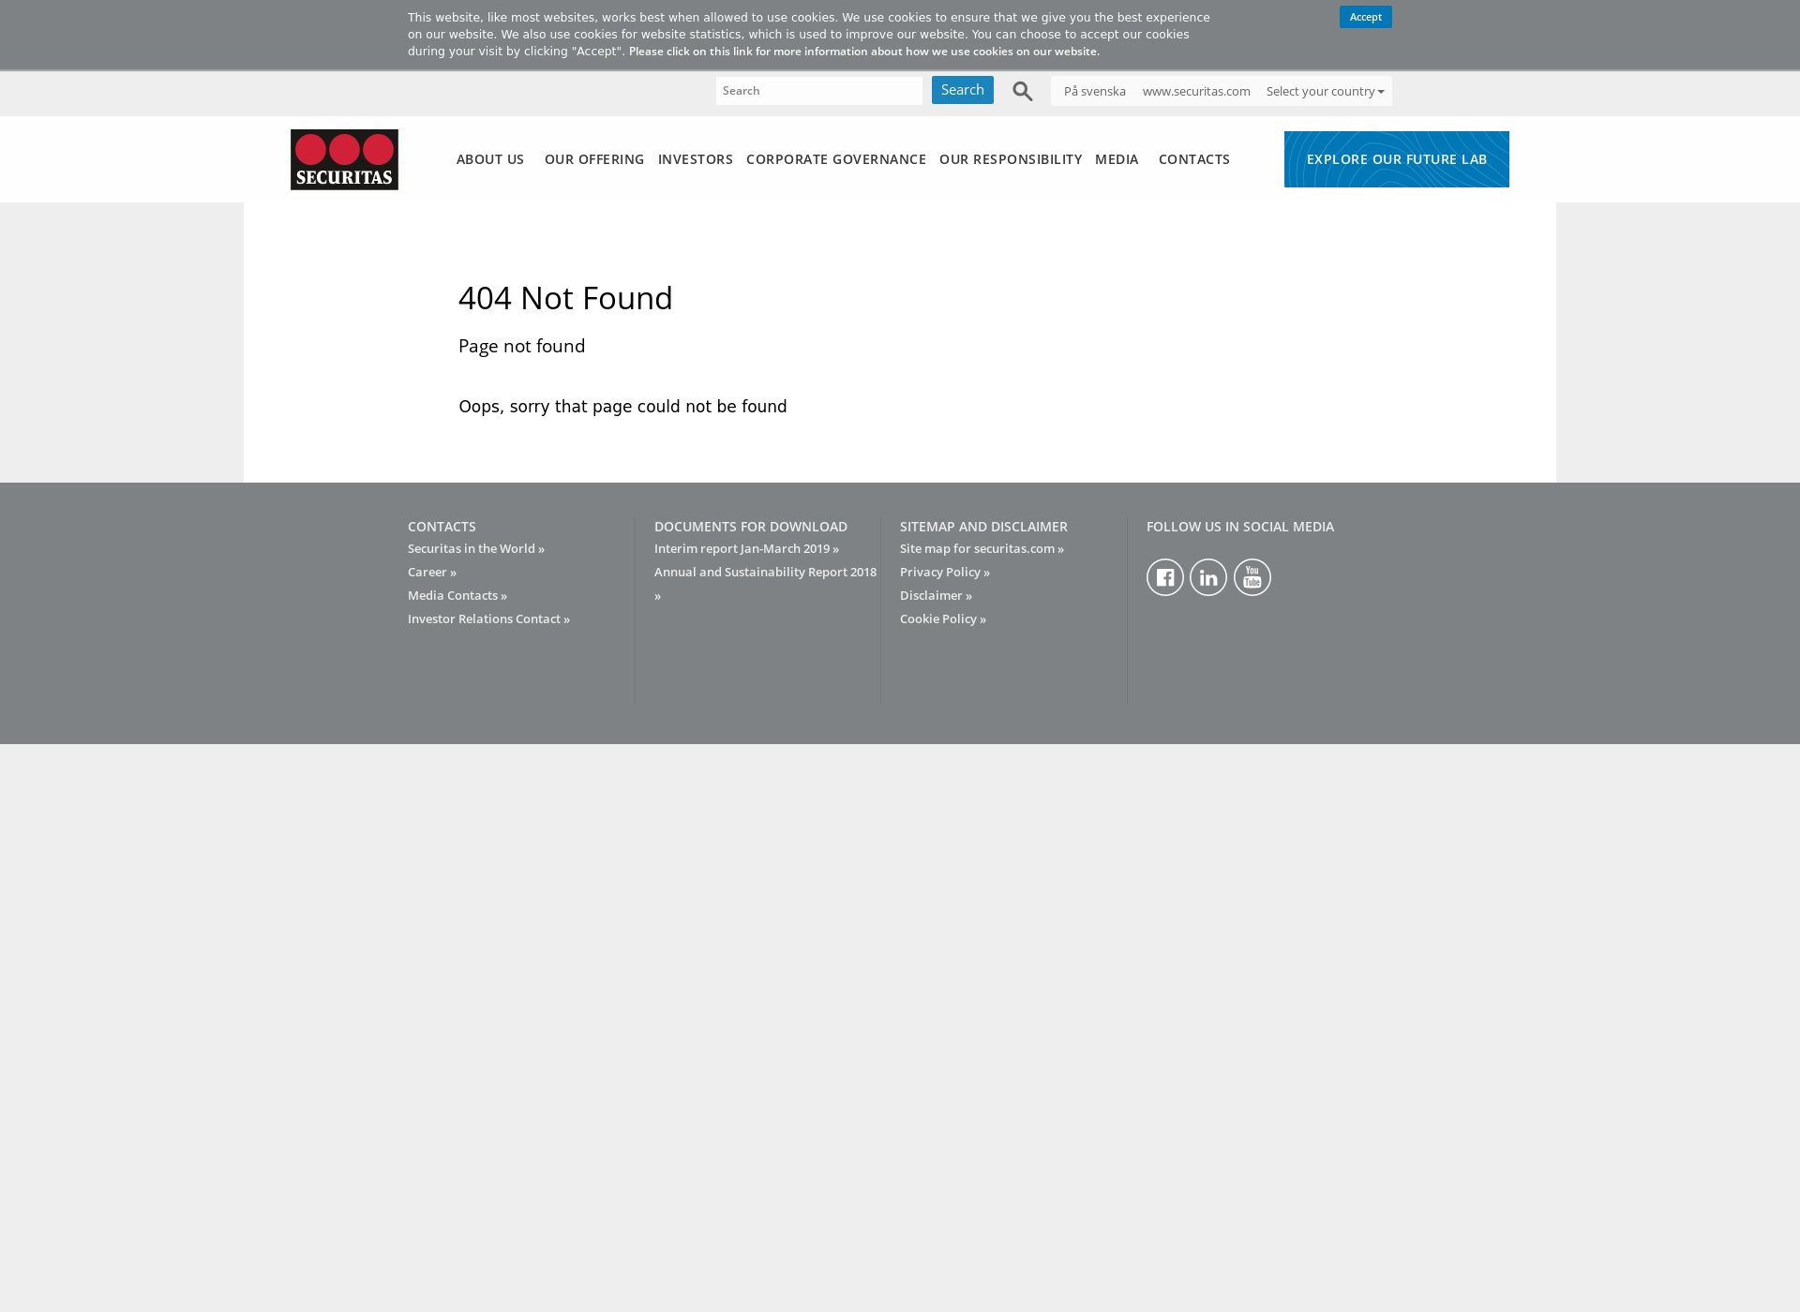Toggle to www.securitas.com site

click(1196, 91)
